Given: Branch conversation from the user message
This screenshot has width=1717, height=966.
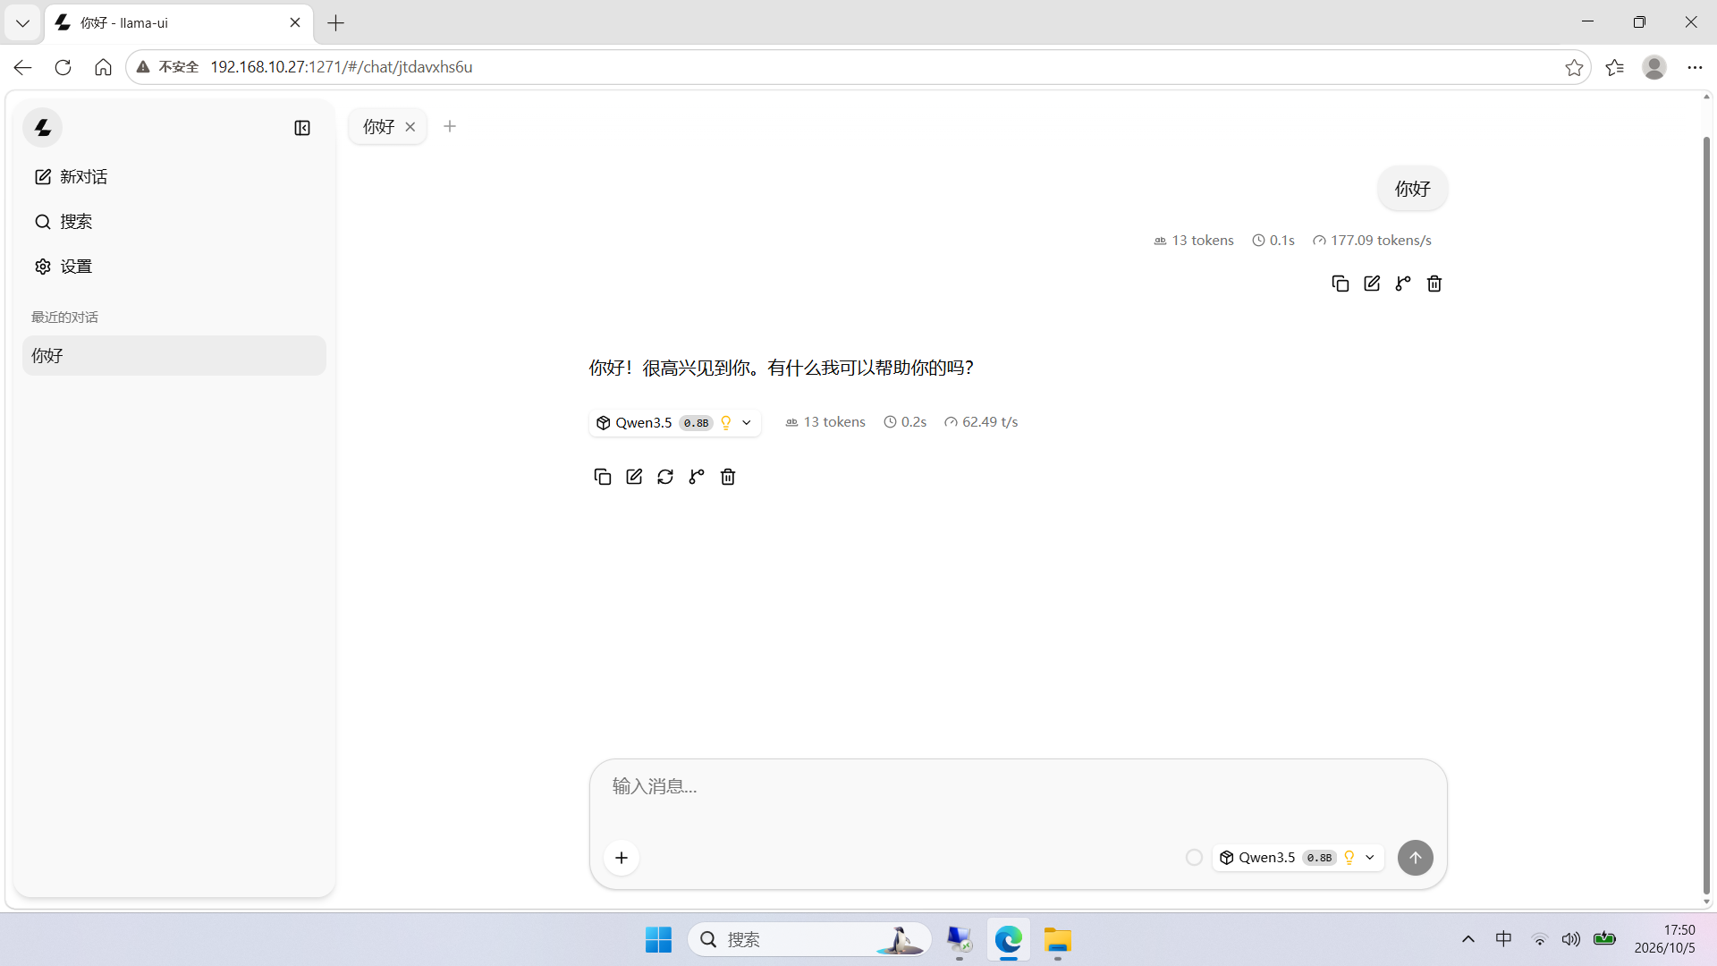Looking at the screenshot, I should point(1403,284).
